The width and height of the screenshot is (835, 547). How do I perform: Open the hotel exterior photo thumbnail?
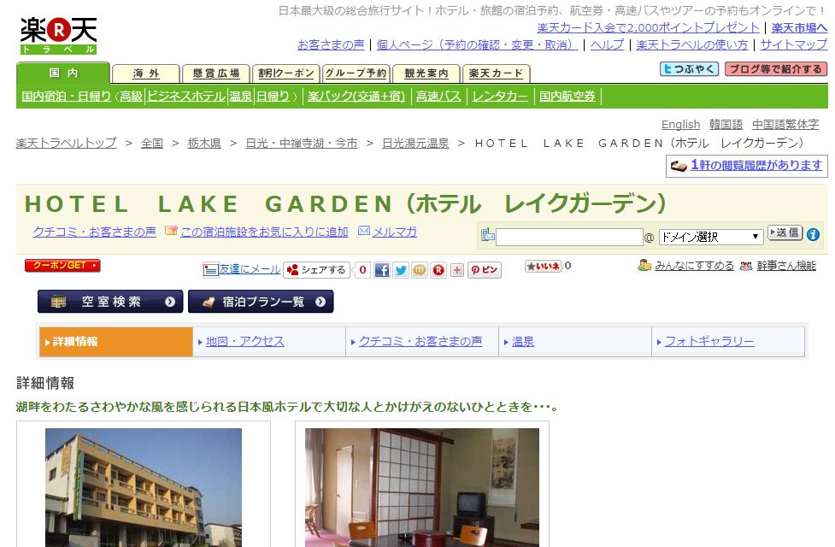point(144,487)
